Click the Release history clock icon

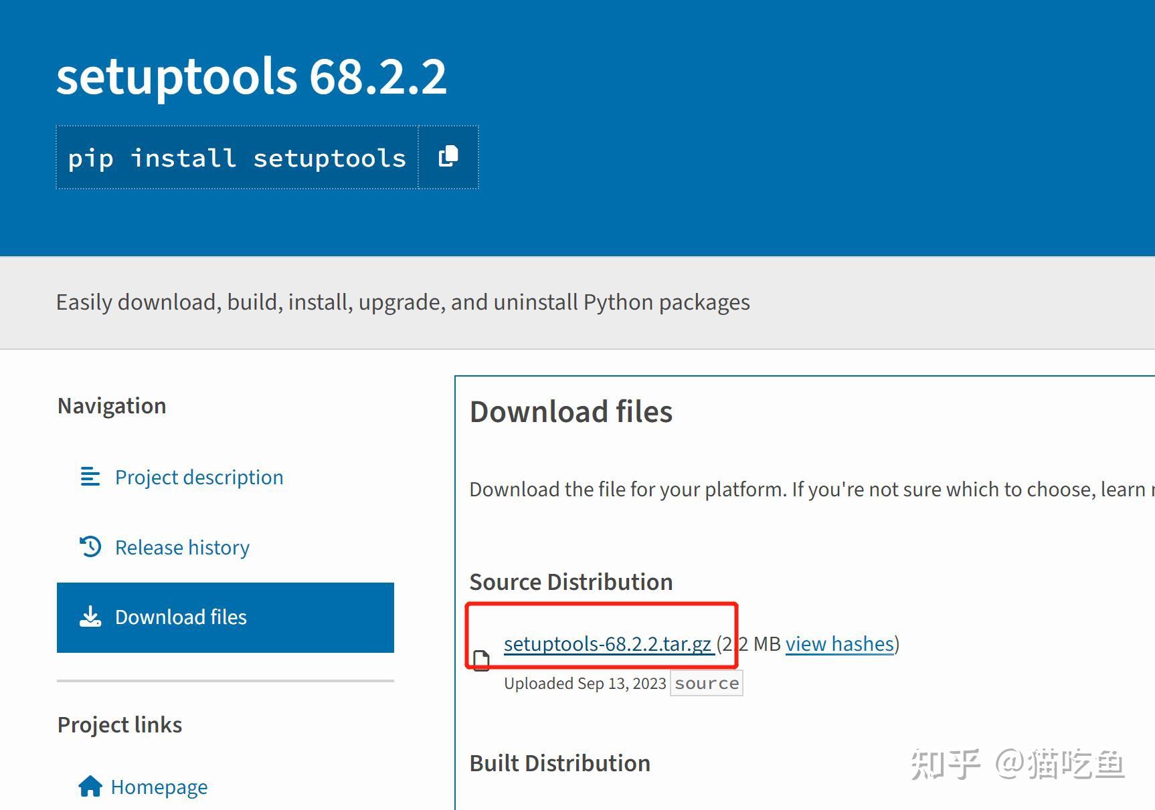click(90, 546)
